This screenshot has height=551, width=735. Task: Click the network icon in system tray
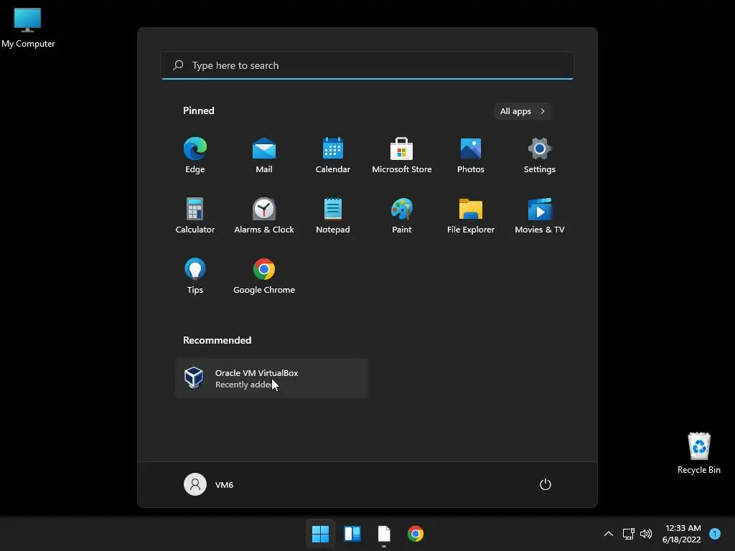(x=629, y=534)
